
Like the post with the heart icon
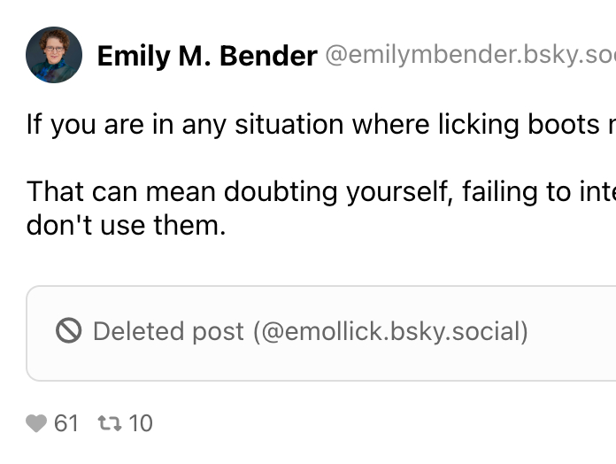pos(36,424)
